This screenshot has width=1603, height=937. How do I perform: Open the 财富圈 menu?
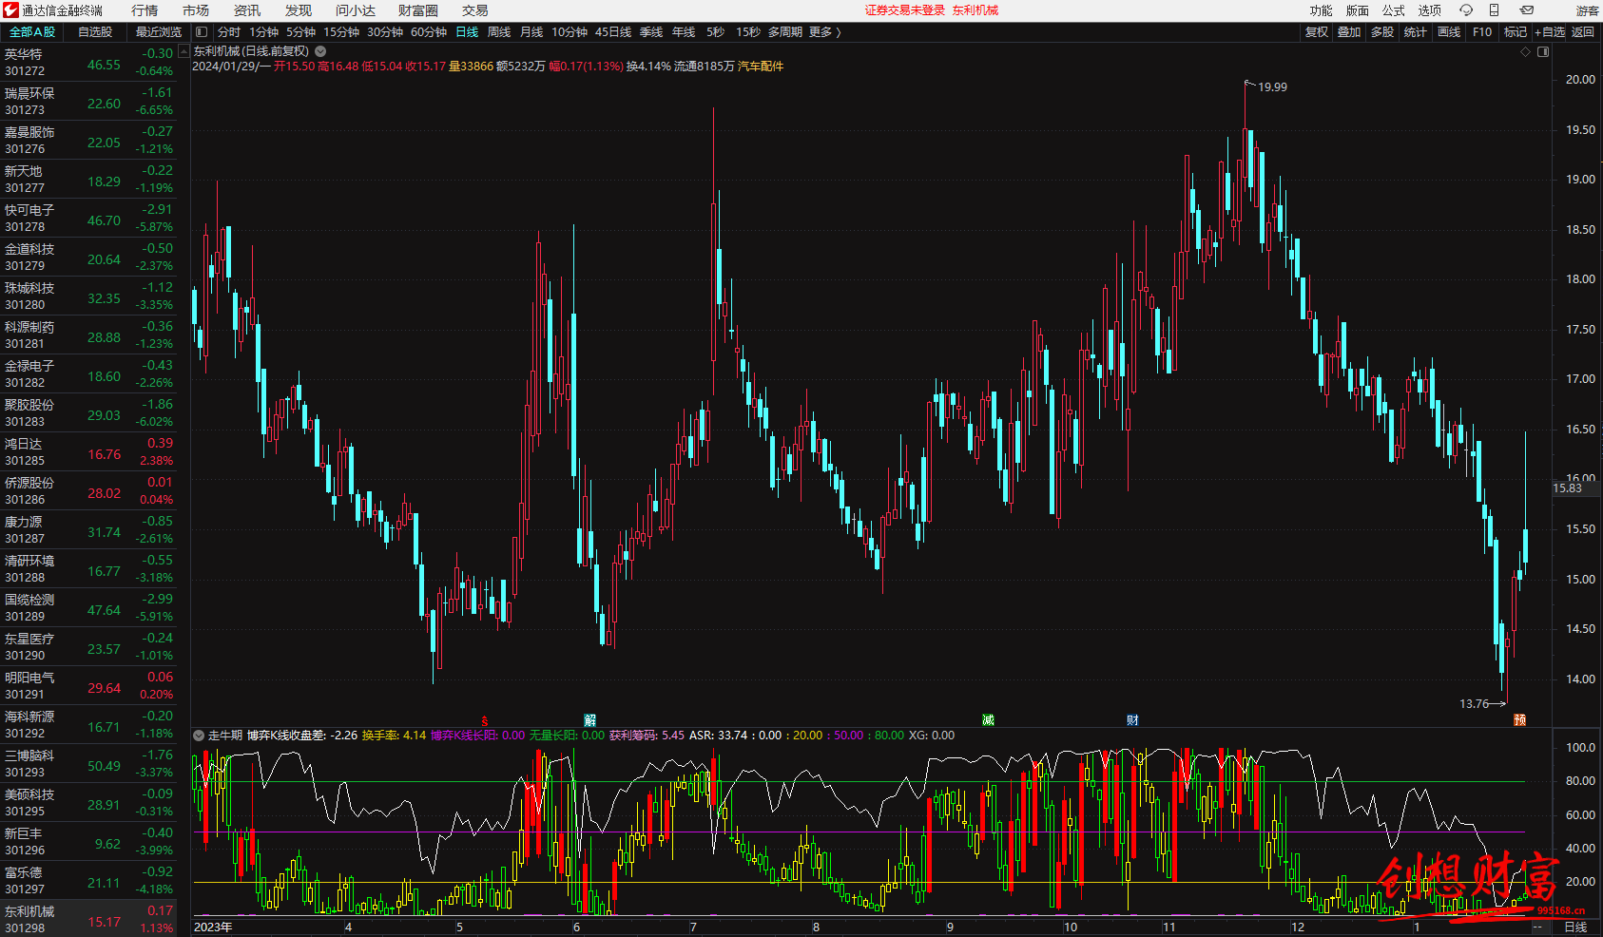click(x=418, y=10)
